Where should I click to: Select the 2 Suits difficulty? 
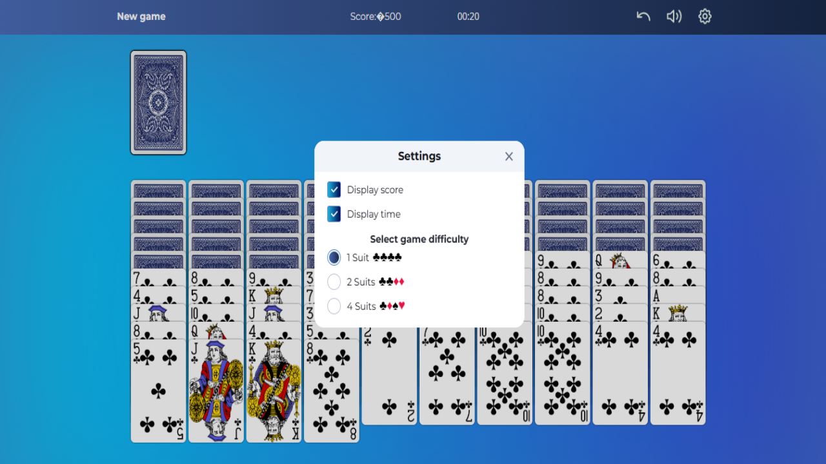coord(334,282)
